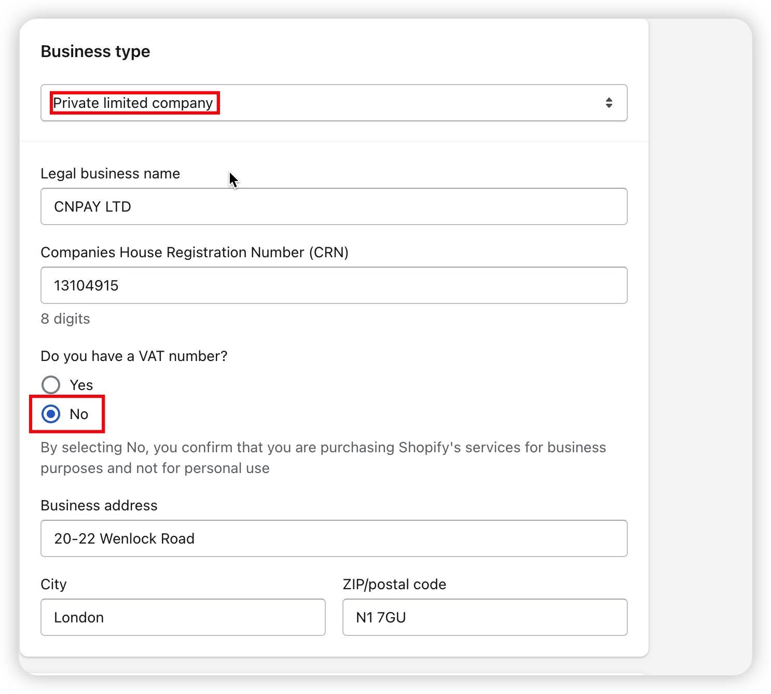Viewport: 771px width, 694px height.
Task: Click the Do you have a VAT number label
Action: tap(134, 356)
